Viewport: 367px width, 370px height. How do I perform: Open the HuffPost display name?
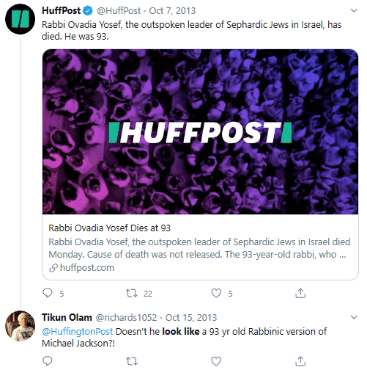61,10
